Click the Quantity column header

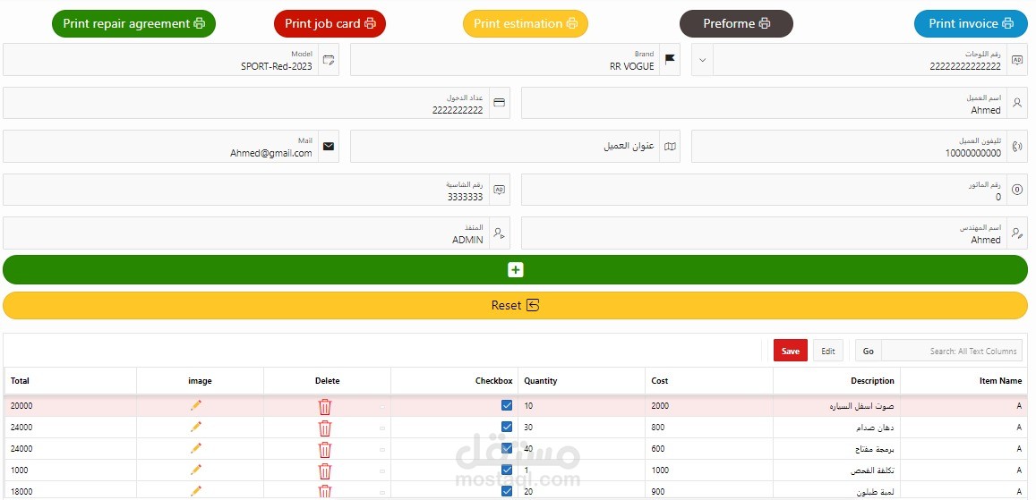coord(581,381)
